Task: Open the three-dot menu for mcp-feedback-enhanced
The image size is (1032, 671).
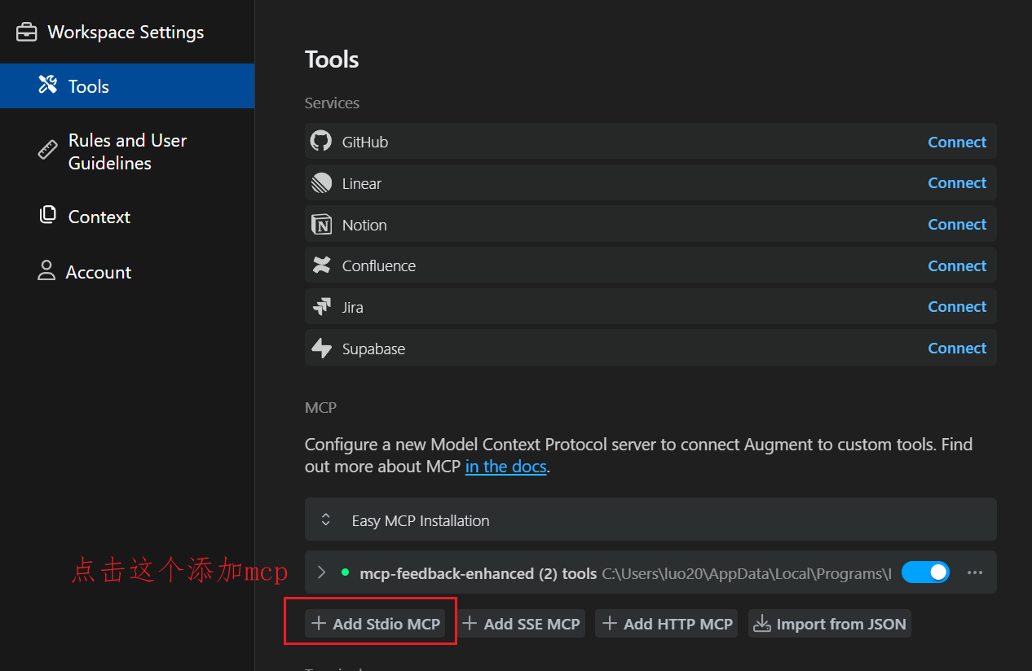Action: tap(975, 572)
